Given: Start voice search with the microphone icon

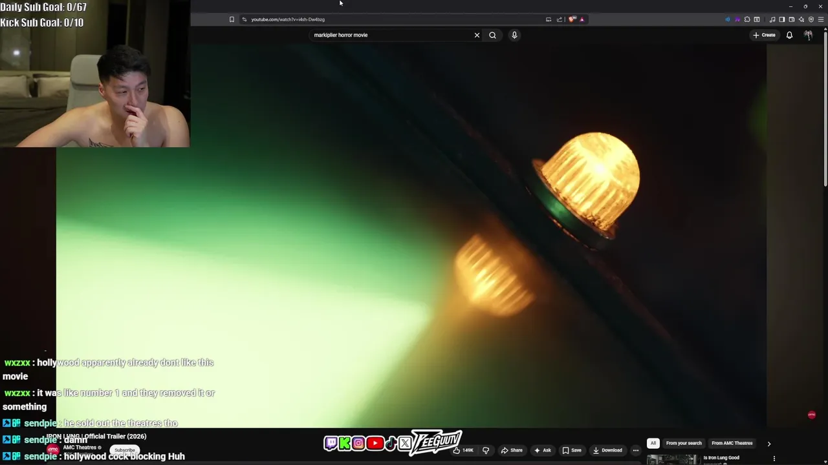Looking at the screenshot, I should tap(514, 35).
